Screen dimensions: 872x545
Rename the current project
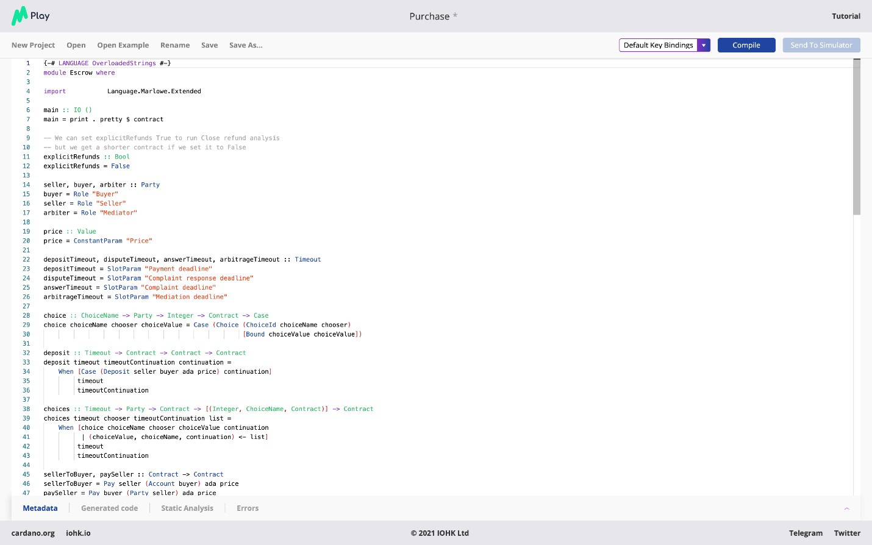(x=175, y=45)
